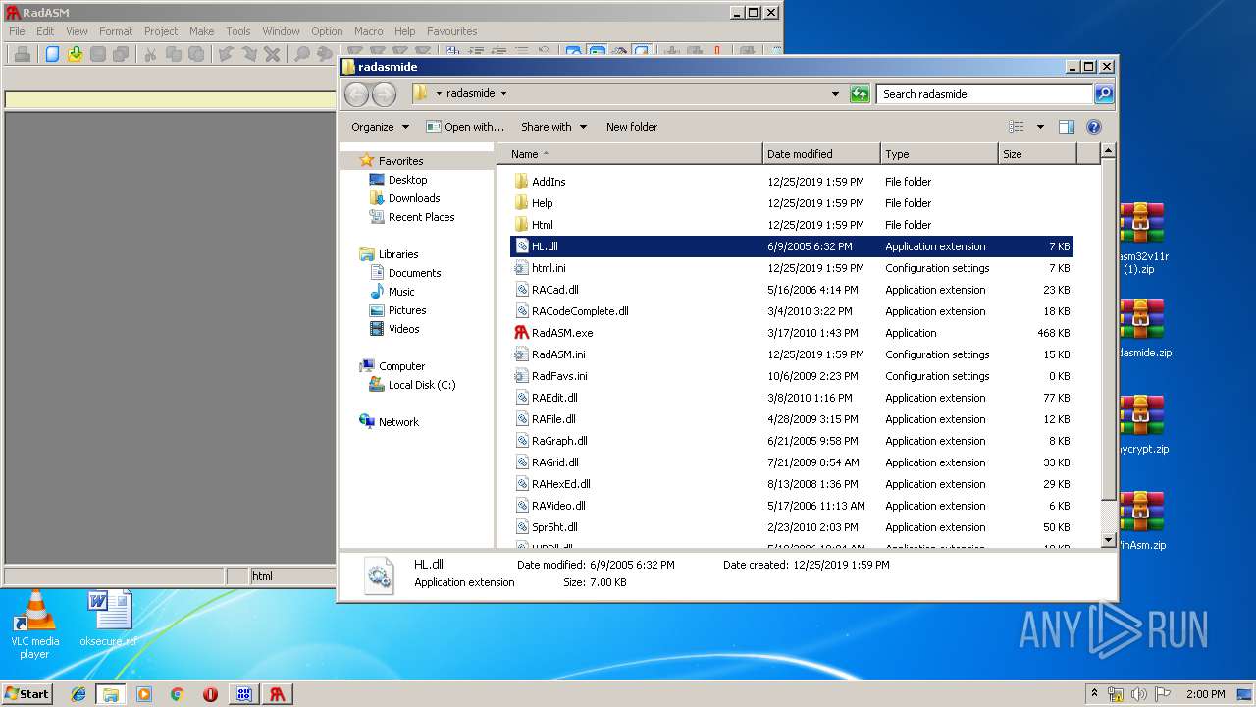Click the Print icon in RadASM toolbar
This screenshot has height=707, width=1256.
[22, 55]
